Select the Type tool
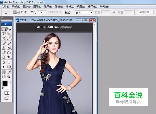The image size is (156, 114). pos(9,62)
